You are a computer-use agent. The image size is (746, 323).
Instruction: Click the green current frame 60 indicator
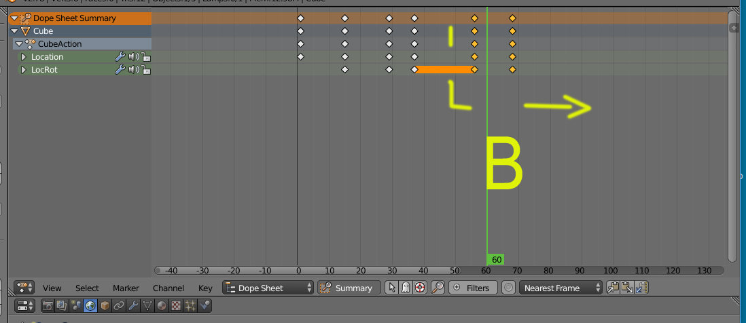coord(496,260)
